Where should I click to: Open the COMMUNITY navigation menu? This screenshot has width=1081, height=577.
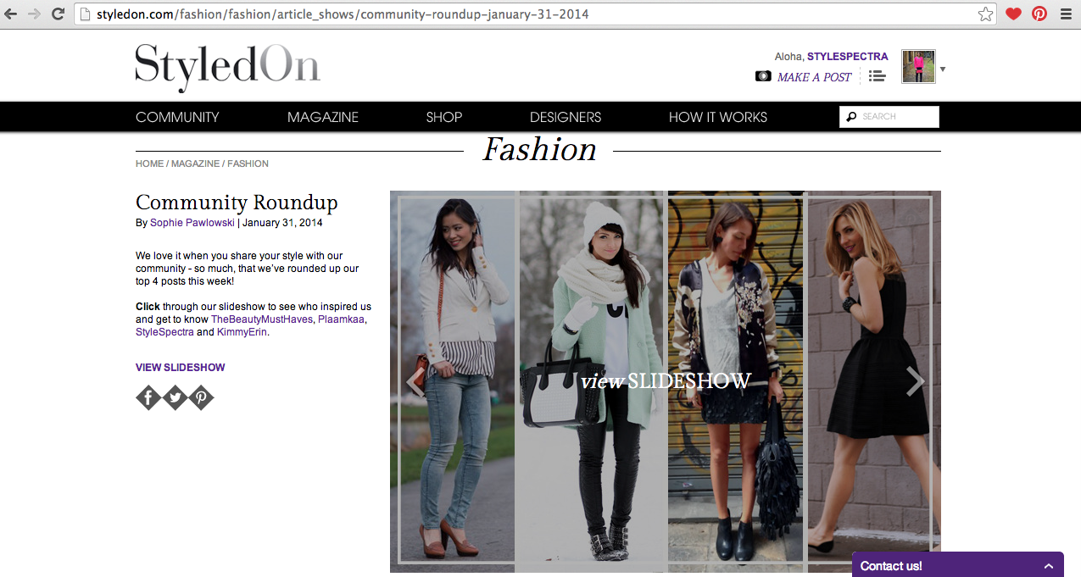point(177,117)
